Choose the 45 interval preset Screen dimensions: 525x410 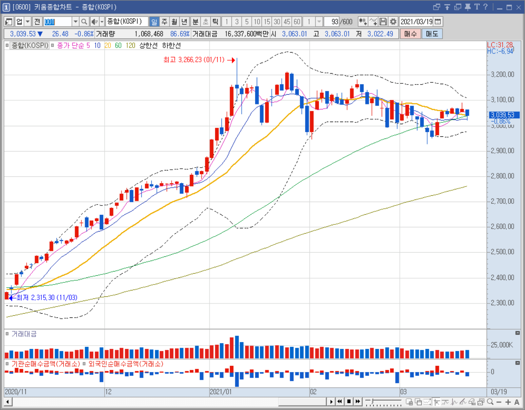click(287, 21)
